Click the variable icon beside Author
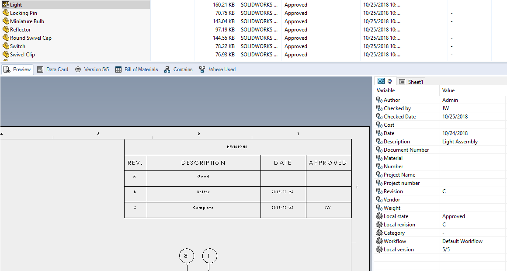This screenshot has height=271, width=507. coord(379,100)
